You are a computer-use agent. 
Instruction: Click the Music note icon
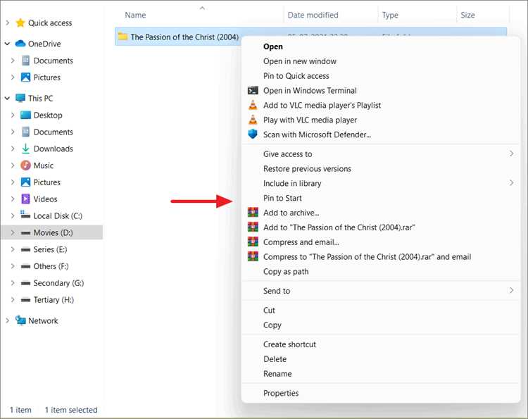pyautogui.click(x=25, y=165)
